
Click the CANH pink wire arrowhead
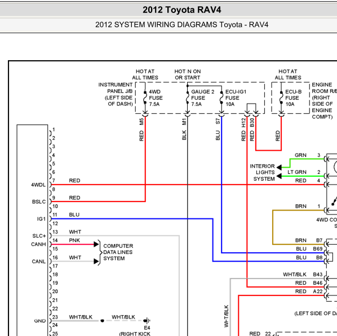(96, 244)
